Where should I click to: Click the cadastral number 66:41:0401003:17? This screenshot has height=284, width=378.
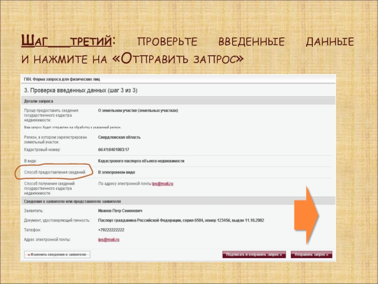coord(113,150)
